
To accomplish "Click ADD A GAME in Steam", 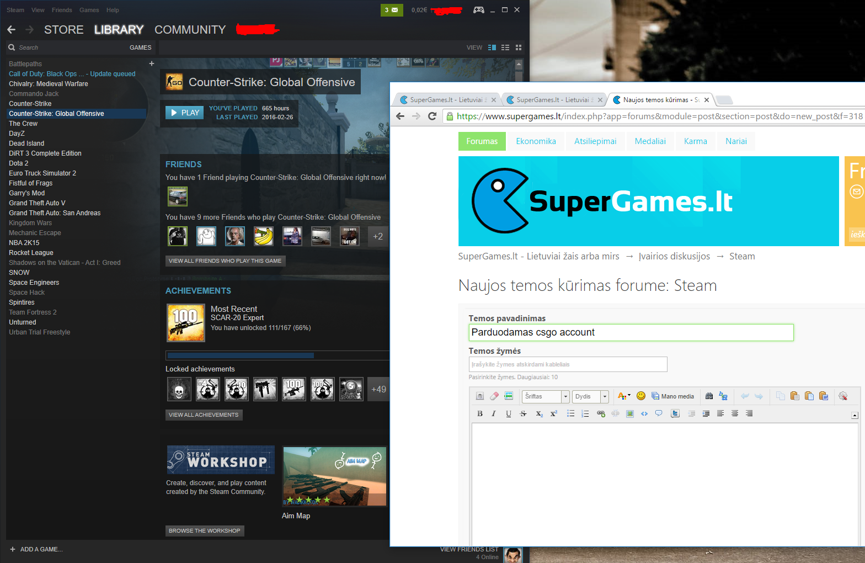I will 36,549.
